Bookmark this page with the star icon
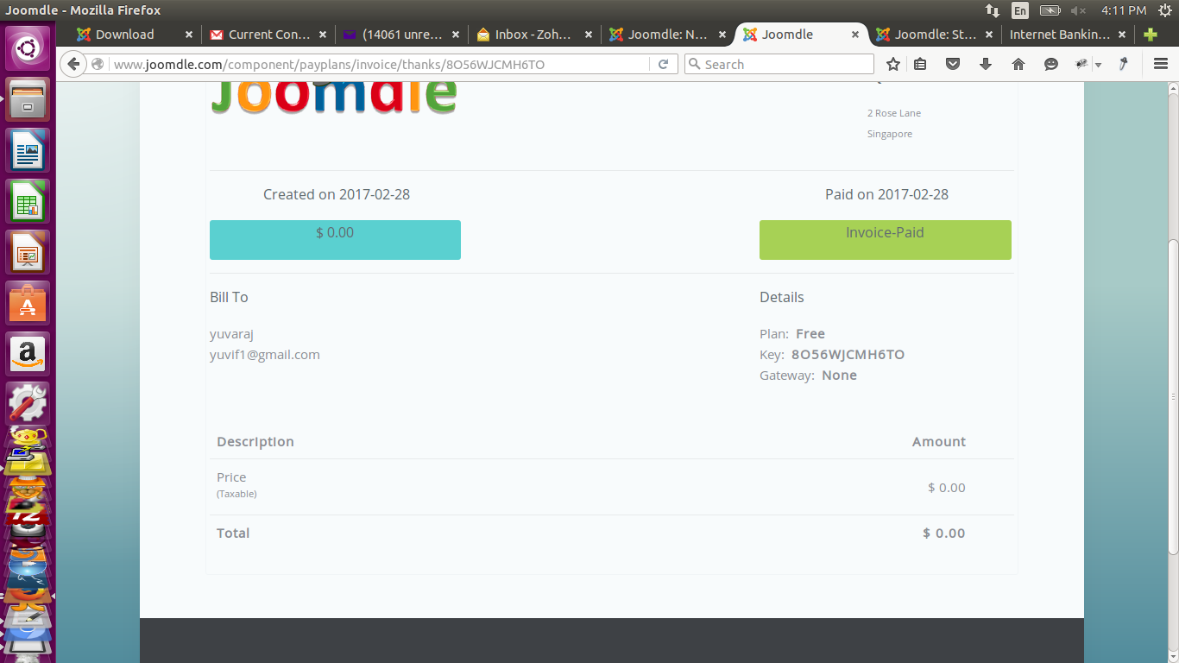Screen dimensions: 1179x663 893,64
